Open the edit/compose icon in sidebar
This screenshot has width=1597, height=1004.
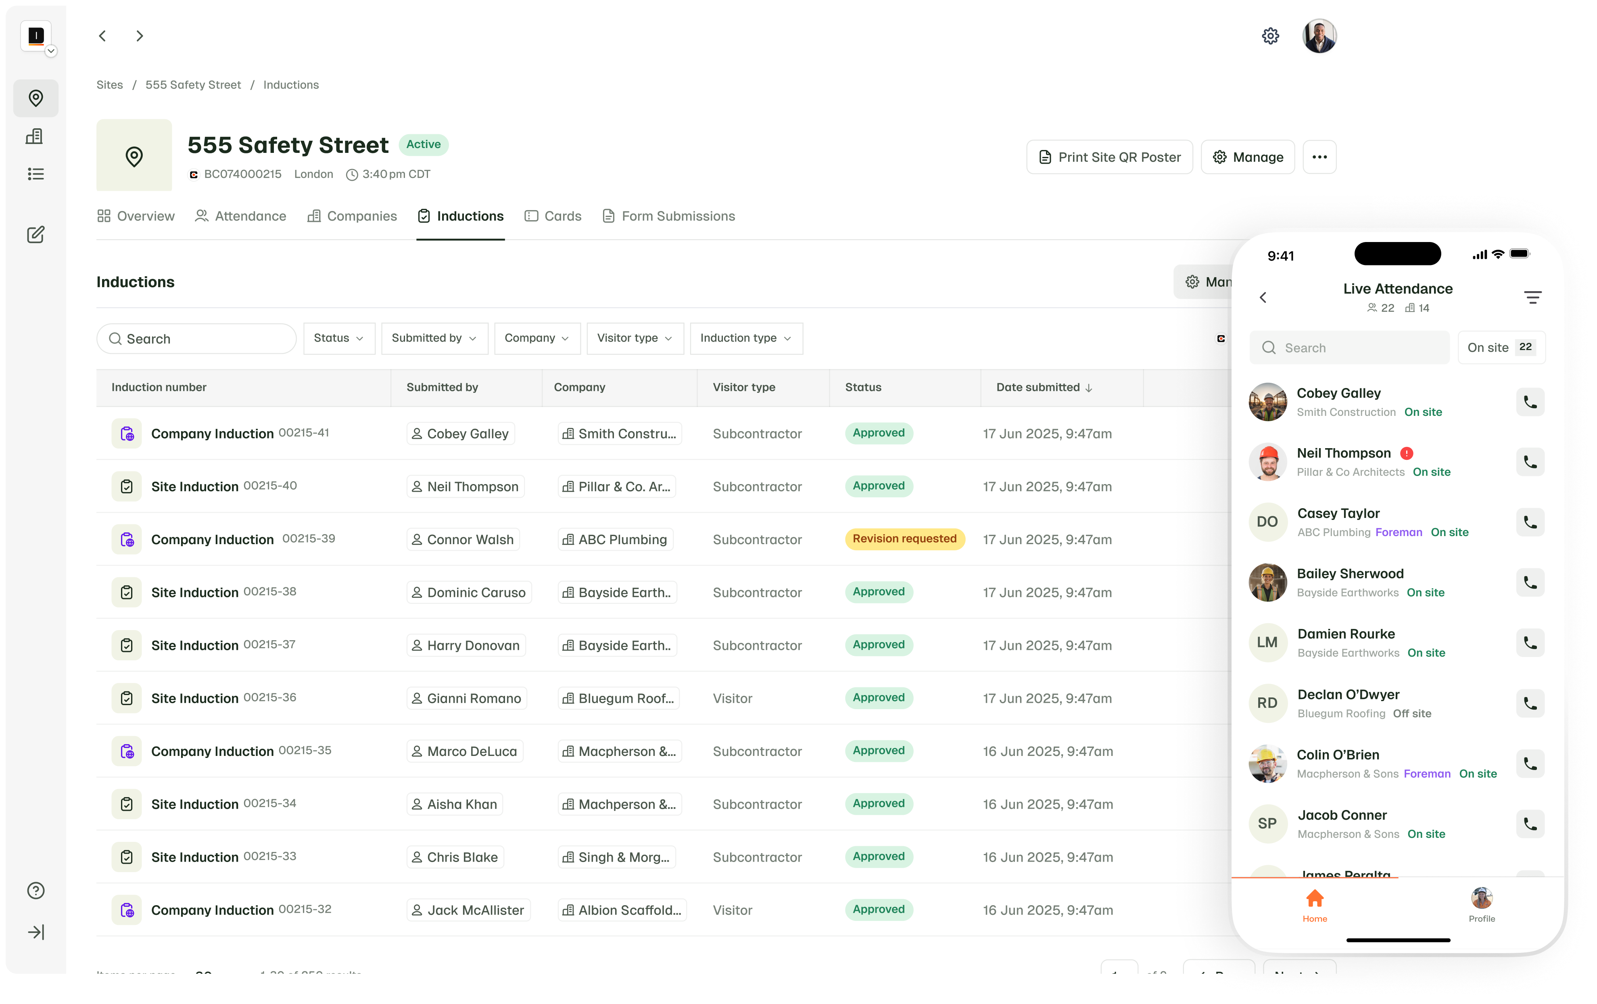36,234
